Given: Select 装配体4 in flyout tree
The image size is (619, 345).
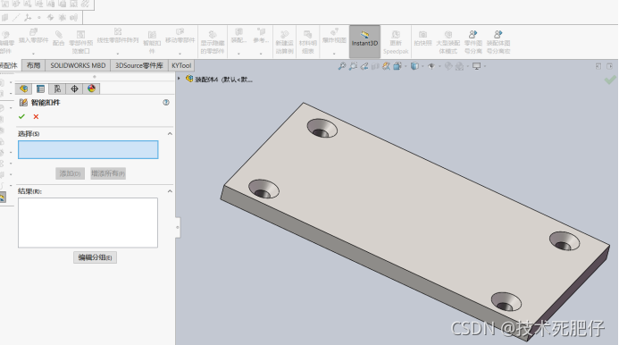Looking at the screenshot, I should (219, 79).
